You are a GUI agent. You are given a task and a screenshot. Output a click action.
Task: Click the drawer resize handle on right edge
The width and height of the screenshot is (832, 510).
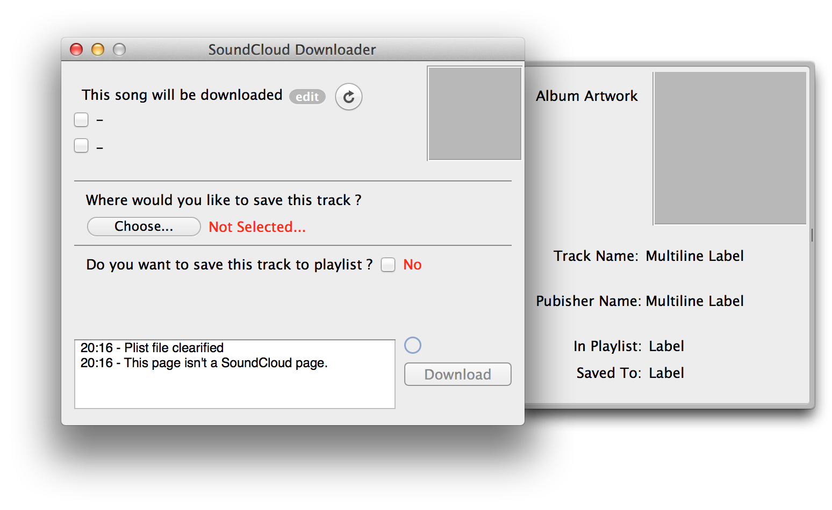pos(812,235)
